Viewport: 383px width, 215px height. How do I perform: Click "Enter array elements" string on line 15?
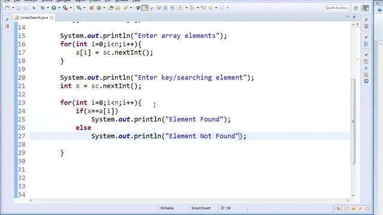(177, 36)
